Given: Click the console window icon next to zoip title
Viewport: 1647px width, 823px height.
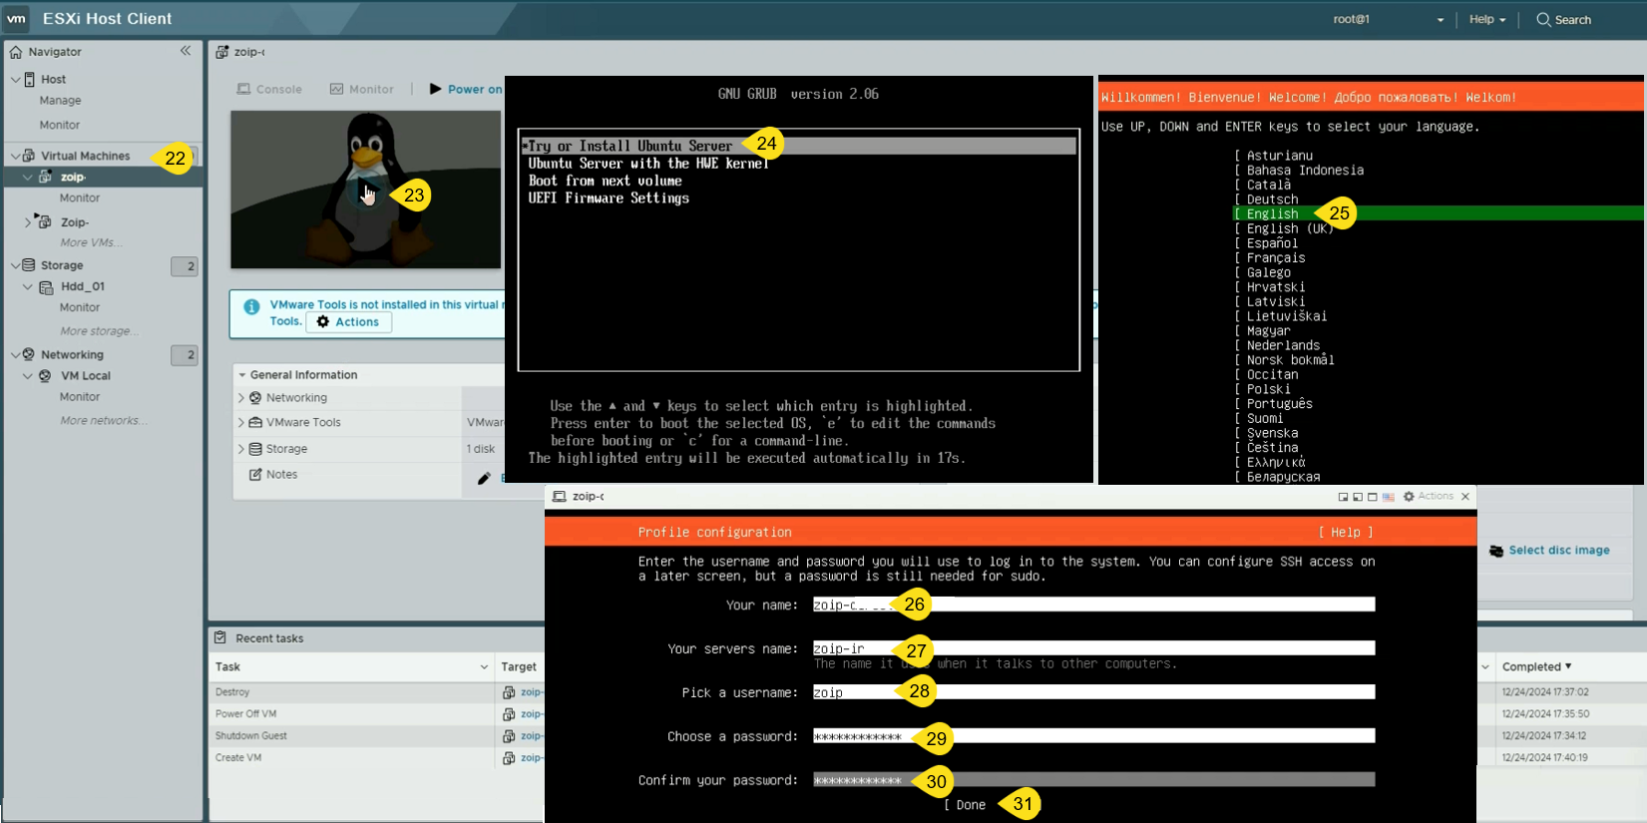Looking at the screenshot, I should pos(560,496).
